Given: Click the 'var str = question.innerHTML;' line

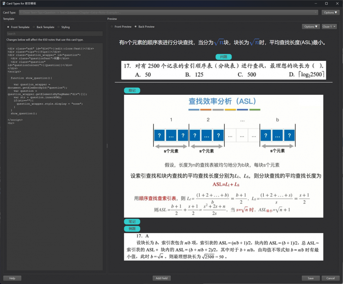Looking at the screenshot, I should [38, 98].
